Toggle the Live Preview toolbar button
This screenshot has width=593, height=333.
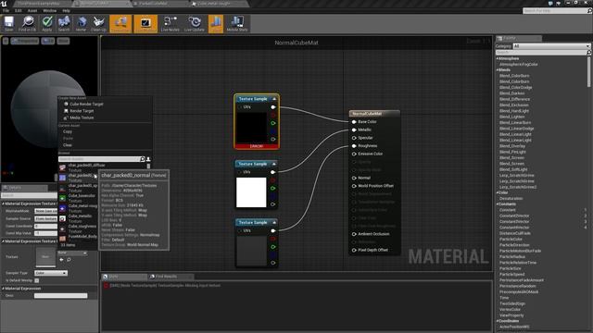[x=145, y=24]
